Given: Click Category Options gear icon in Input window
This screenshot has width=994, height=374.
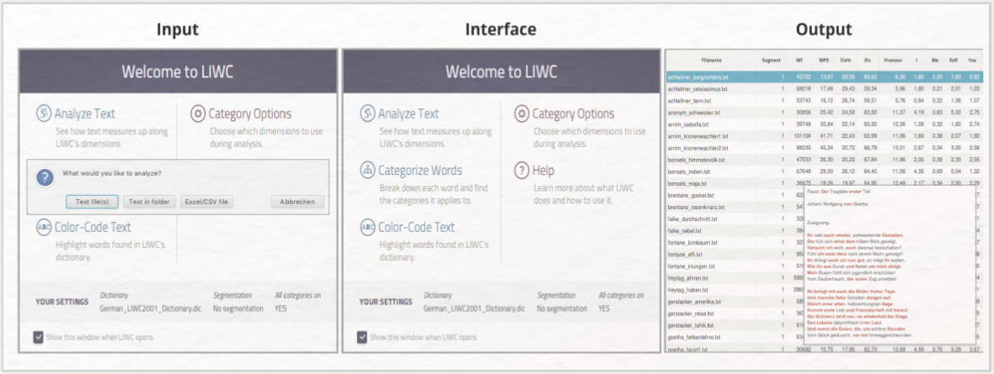Looking at the screenshot, I should (x=198, y=114).
